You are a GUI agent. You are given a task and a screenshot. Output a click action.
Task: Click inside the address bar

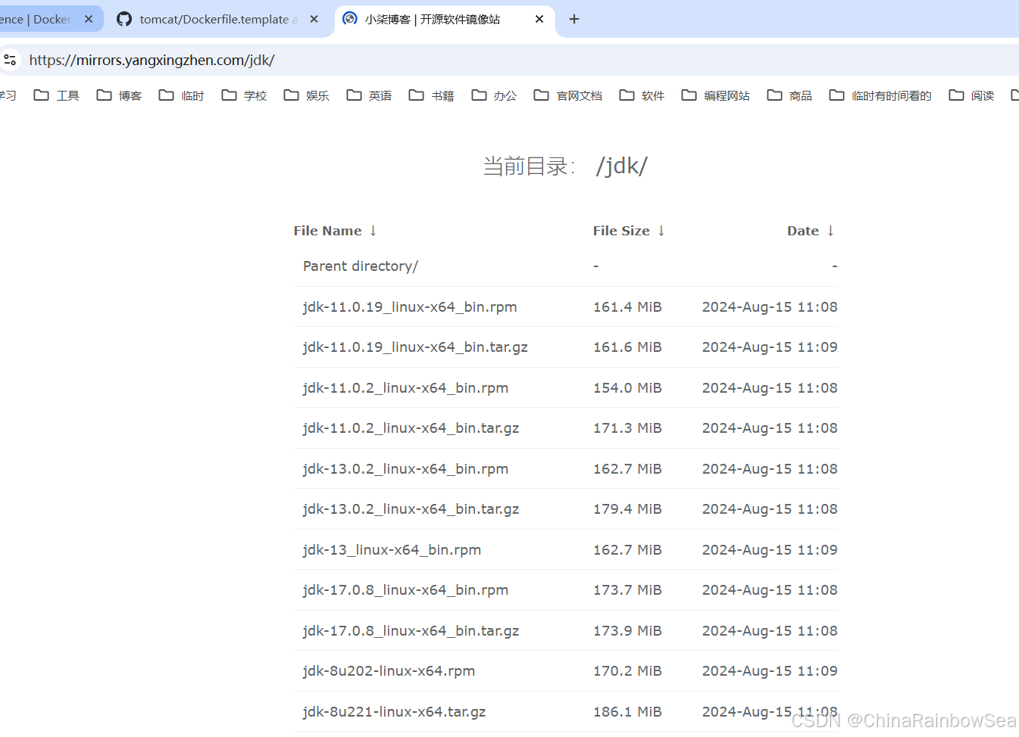point(303,60)
